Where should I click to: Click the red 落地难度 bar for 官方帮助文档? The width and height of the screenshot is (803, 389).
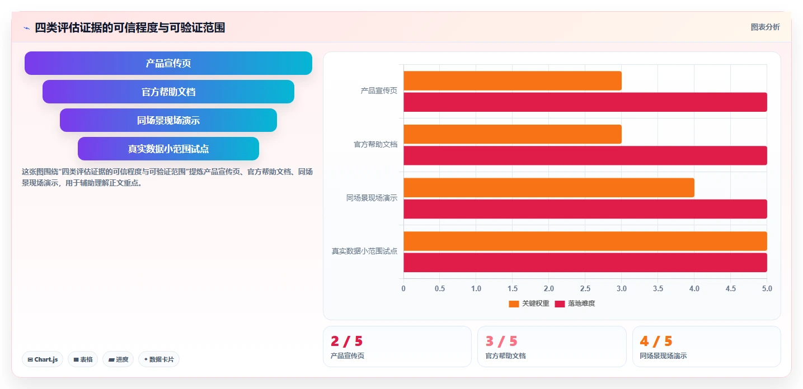click(x=585, y=155)
